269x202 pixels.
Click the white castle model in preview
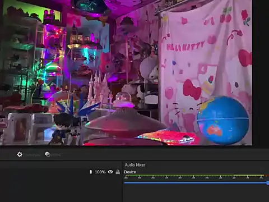99,90
